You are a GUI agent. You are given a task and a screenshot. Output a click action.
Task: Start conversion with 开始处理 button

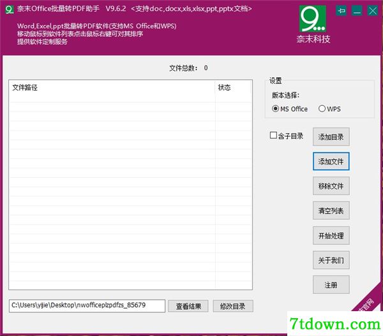coord(331,236)
